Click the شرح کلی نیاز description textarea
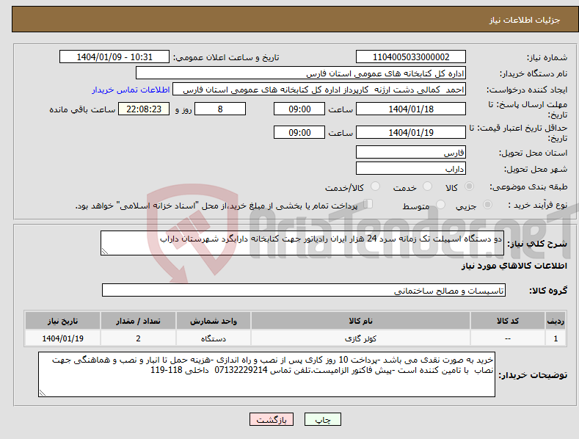The image size is (579, 439). coord(302,243)
